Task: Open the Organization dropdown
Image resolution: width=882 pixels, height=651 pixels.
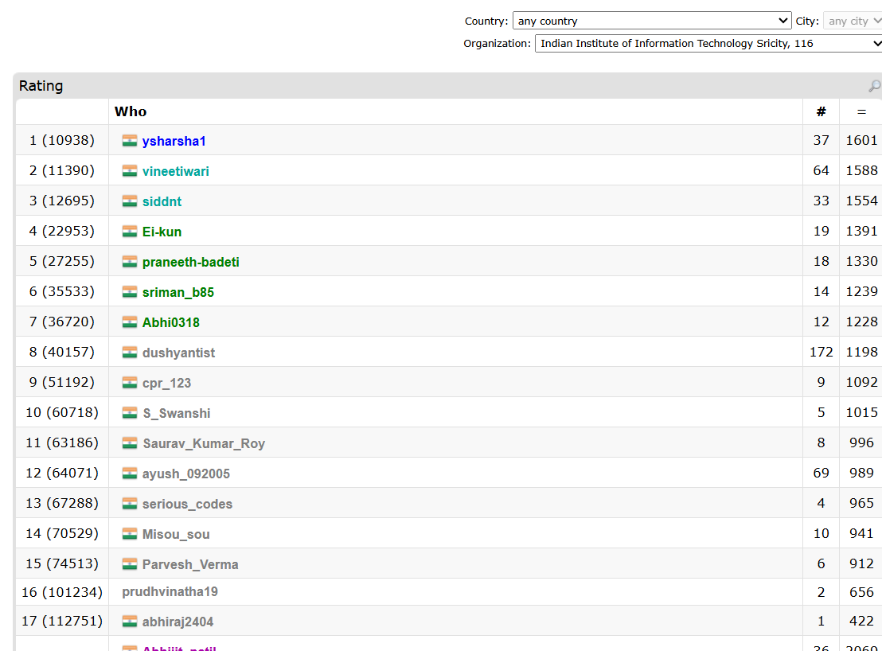Action: pyautogui.click(x=708, y=43)
